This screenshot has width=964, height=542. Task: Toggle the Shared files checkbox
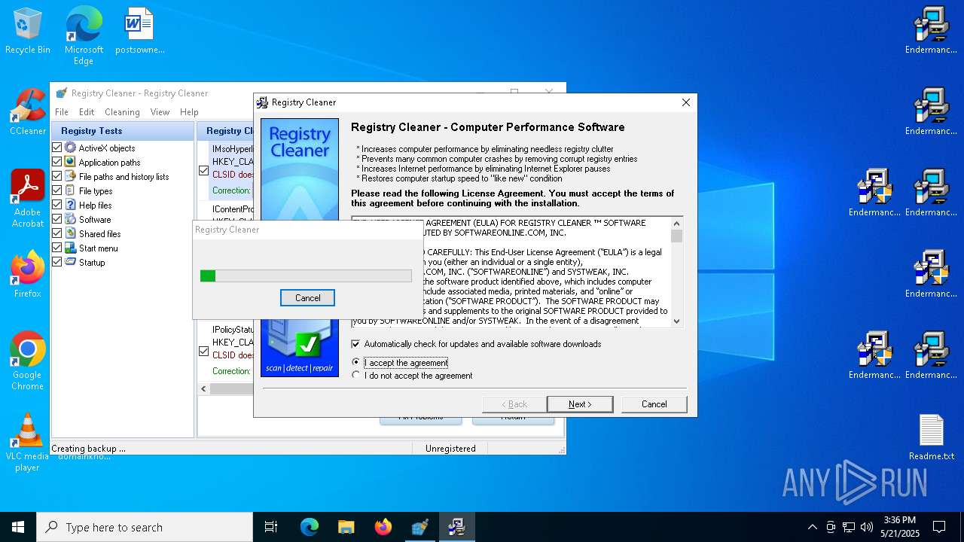pos(56,233)
